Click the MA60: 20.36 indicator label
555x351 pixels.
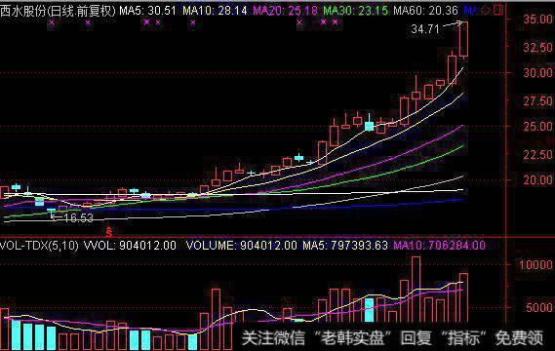[426, 11]
